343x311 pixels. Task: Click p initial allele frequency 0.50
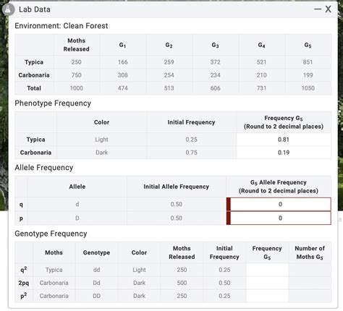pos(177,218)
